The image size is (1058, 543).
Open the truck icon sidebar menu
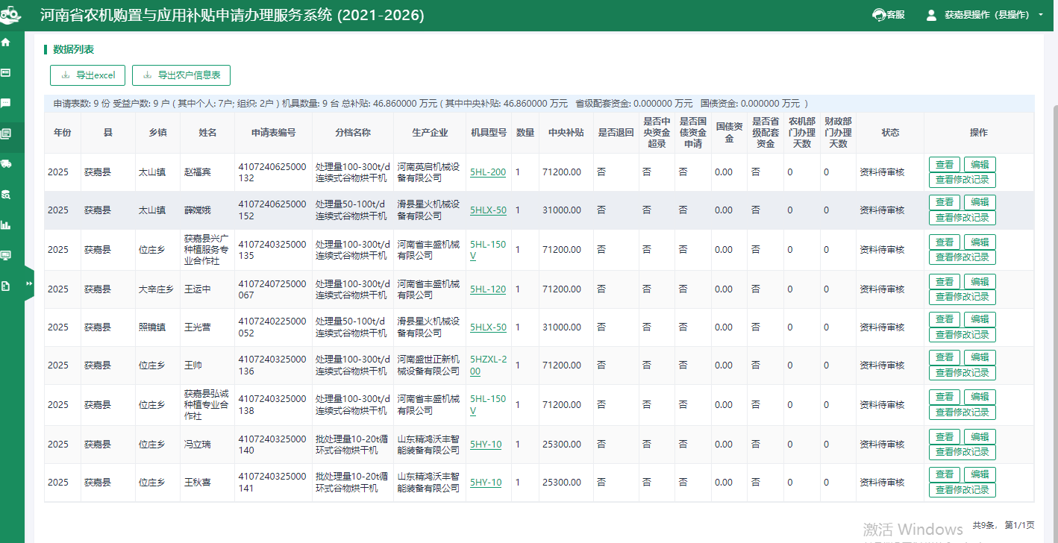[6, 164]
